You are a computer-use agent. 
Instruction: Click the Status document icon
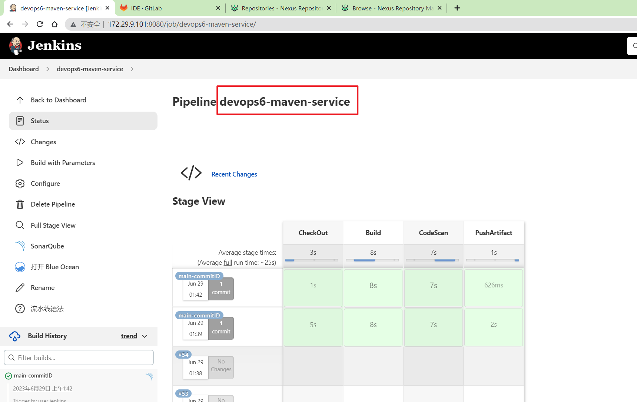tap(20, 121)
